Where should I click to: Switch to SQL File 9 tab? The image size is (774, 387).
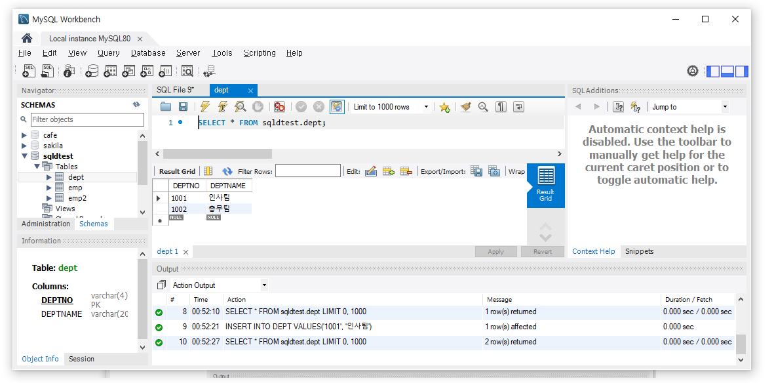[176, 90]
